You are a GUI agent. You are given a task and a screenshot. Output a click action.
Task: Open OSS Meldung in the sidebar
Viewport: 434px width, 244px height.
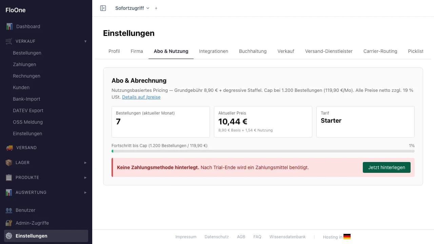(28, 122)
